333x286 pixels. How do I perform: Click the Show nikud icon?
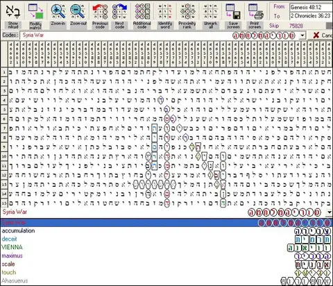click(12, 11)
